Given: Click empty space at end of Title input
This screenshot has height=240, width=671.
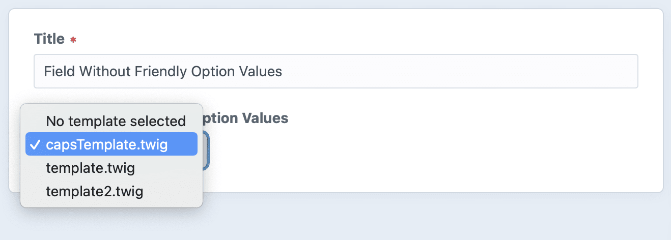Looking at the screenshot, I should pyautogui.click(x=458, y=71).
